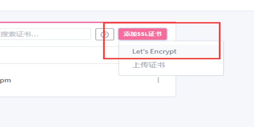Collapse the add SSL certificate dropdown menu
This screenshot has width=254, height=127.
[x=142, y=34]
